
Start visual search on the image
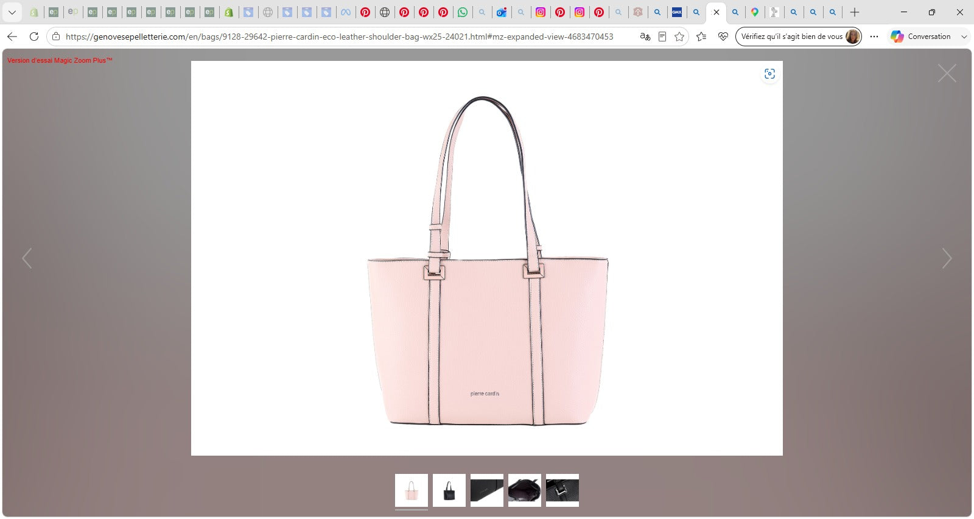click(769, 74)
